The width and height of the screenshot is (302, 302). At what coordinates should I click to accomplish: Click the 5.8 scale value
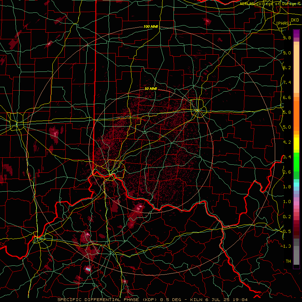point(287,112)
